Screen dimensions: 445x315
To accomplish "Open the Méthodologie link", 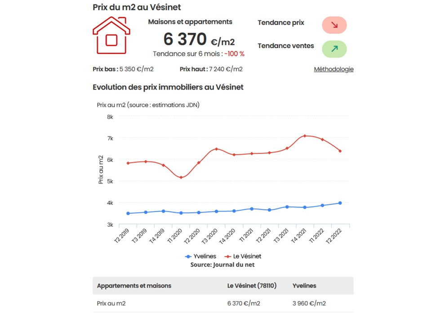I will 334,69.
